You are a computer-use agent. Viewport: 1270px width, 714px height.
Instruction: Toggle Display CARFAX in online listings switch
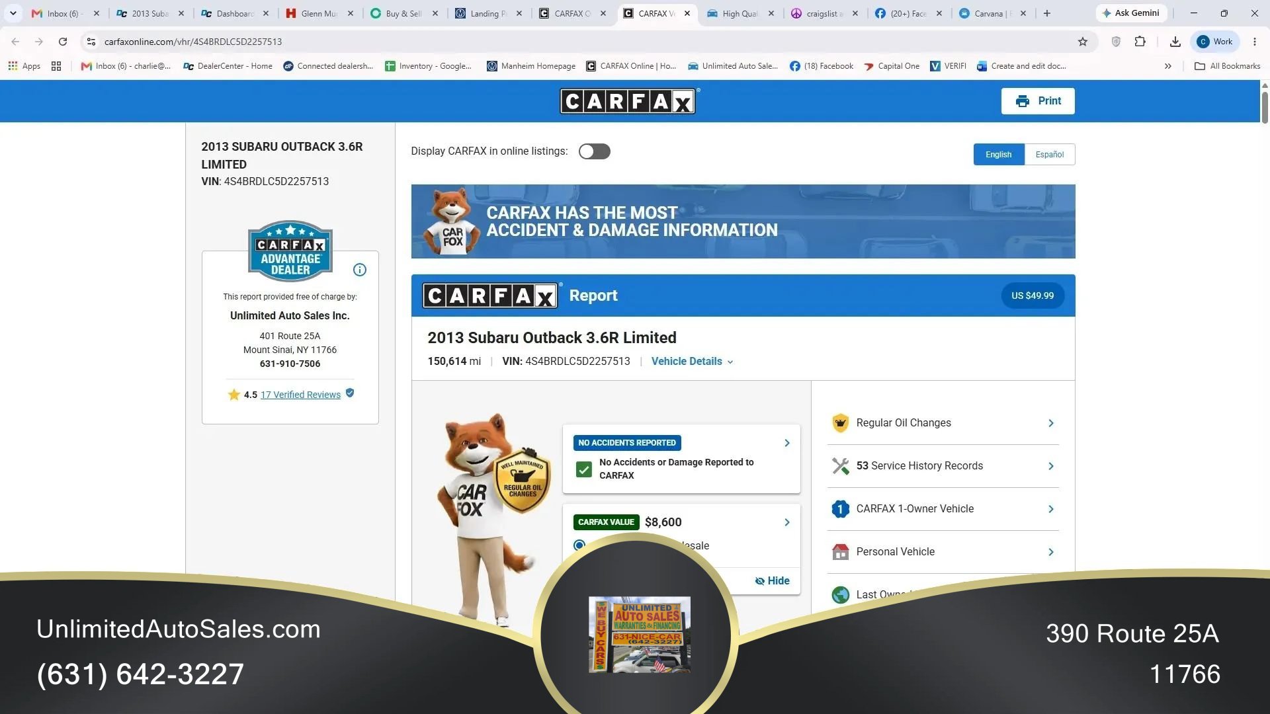click(594, 151)
